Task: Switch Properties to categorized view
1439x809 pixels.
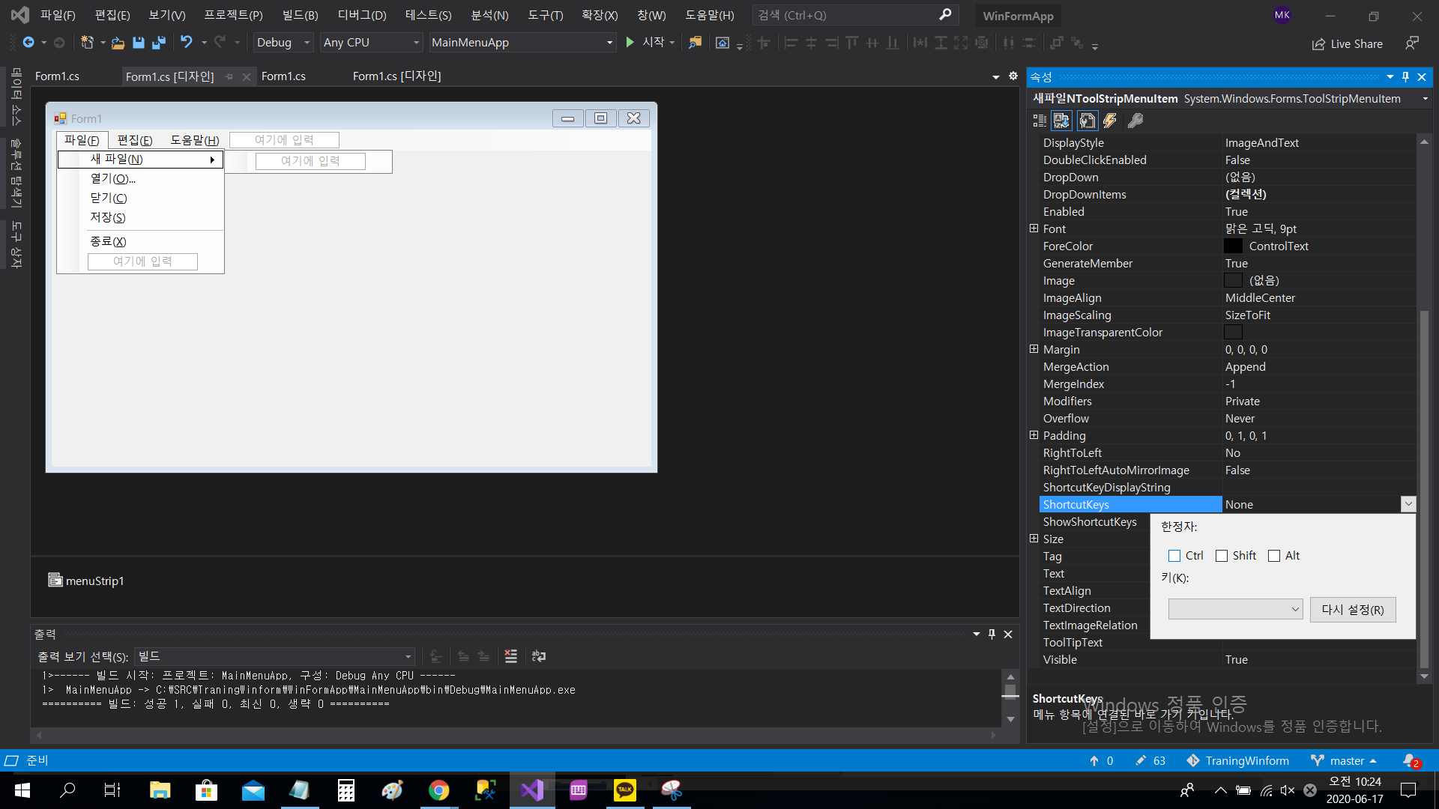Action: coord(1040,121)
